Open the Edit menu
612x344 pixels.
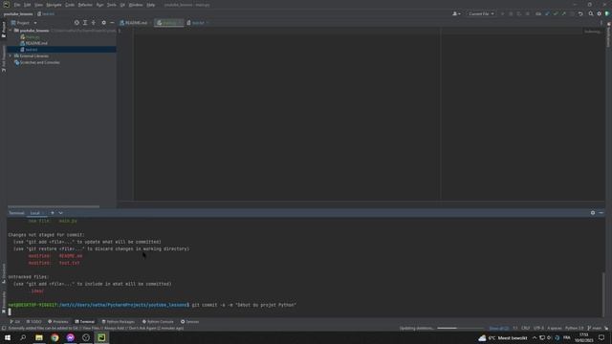coord(28,5)
